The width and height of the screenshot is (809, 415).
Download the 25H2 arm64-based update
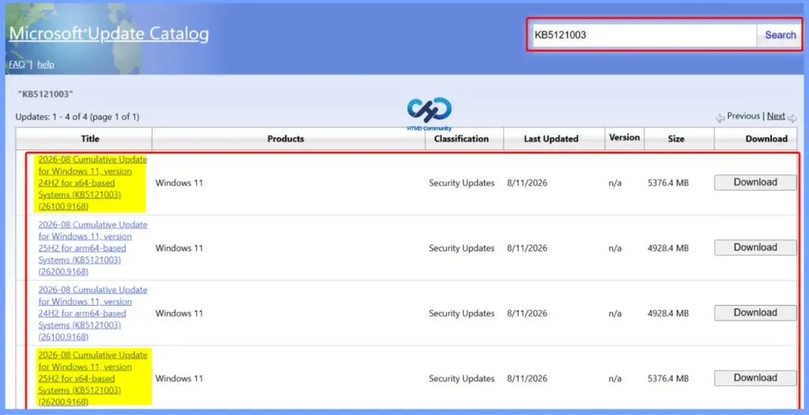pos(754,247)
